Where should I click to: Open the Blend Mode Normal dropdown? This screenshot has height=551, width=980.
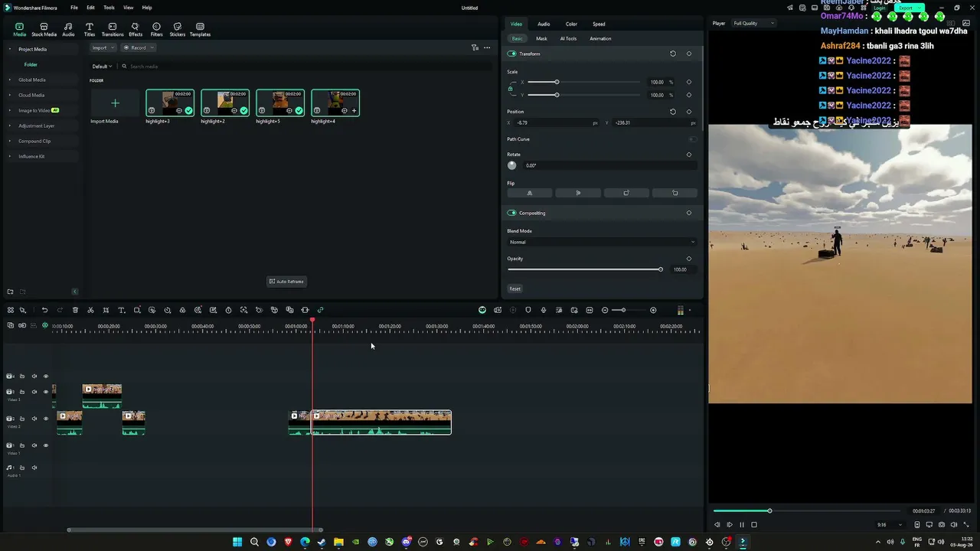(x=602, y=242)
